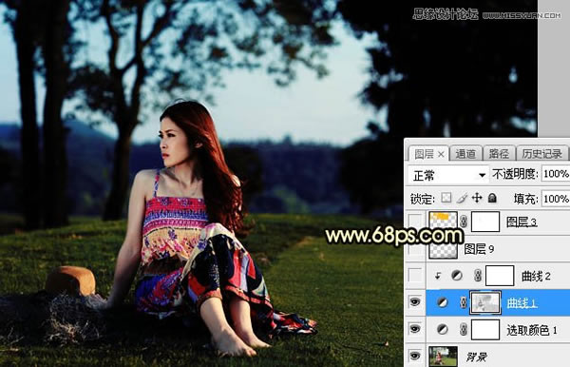
Task: Switch to the 历史记录 tab
Action: coord(541,154)
